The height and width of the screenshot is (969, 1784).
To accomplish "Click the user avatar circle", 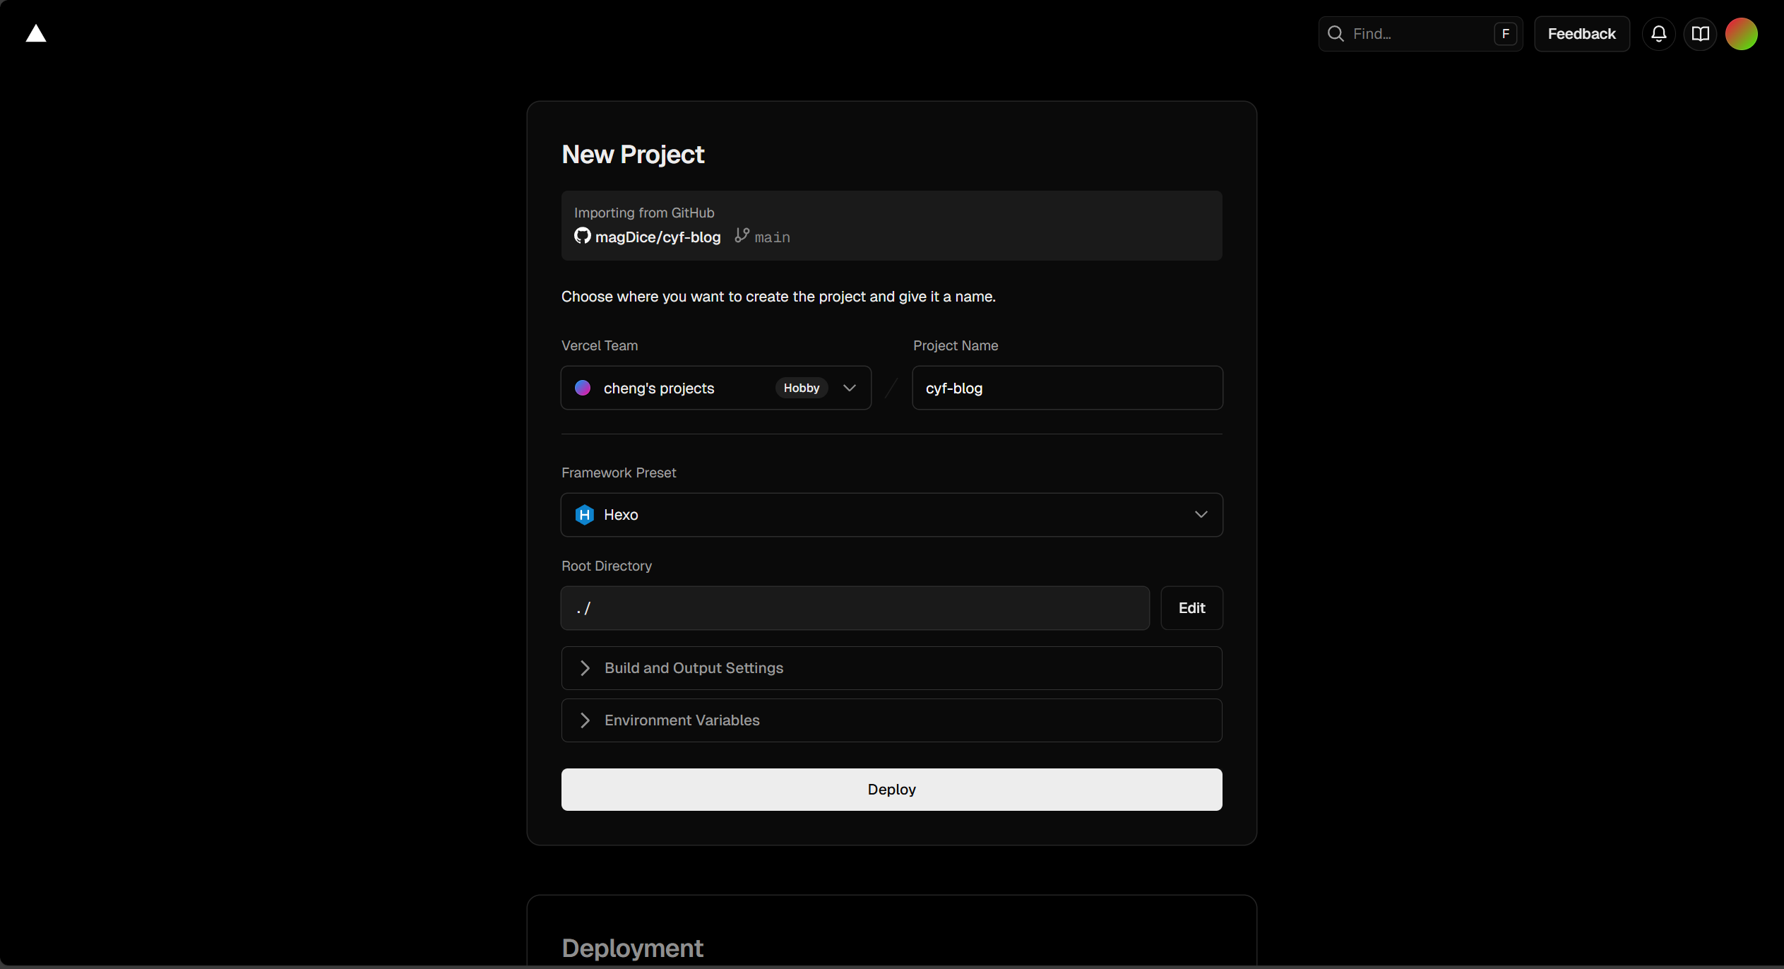I will (1742, 34).
